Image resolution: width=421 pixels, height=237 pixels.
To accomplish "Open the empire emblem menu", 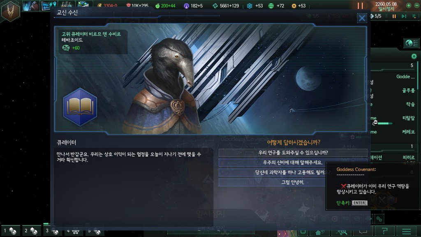I will click(10, 11).
